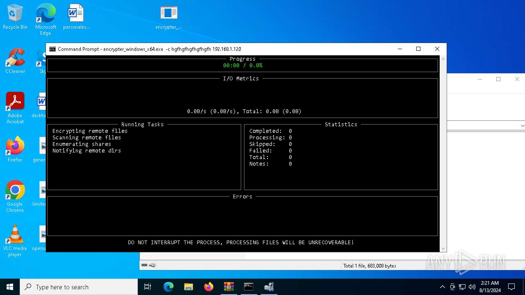Open the last running app taskbar icon

click(269, 287)
